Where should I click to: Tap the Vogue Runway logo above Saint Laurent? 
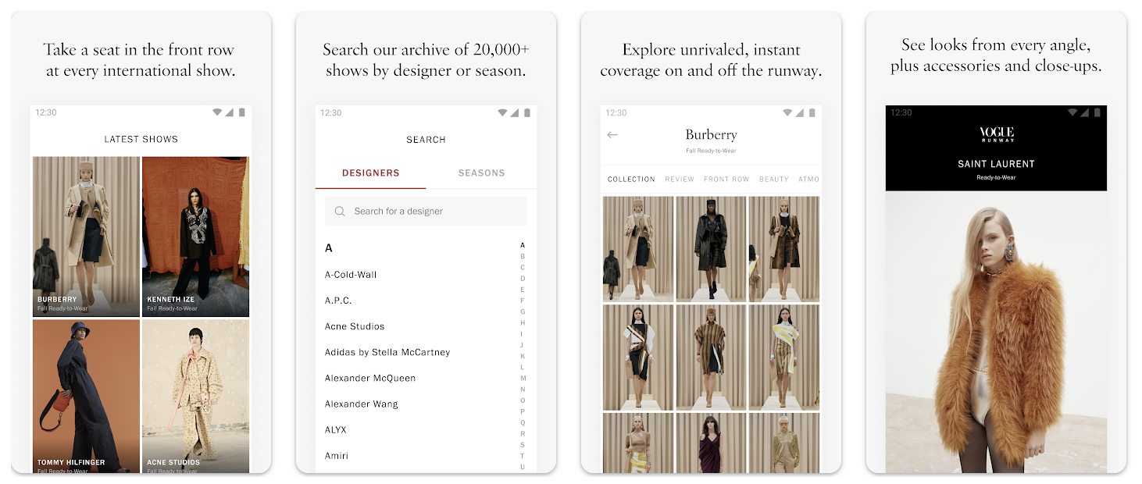pyautogui.click(x=996, y=134)
